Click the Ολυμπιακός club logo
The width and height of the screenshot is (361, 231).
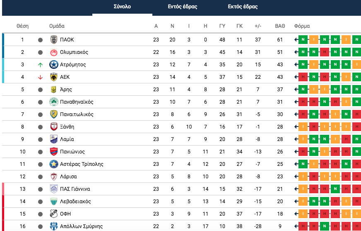[54, 52]
